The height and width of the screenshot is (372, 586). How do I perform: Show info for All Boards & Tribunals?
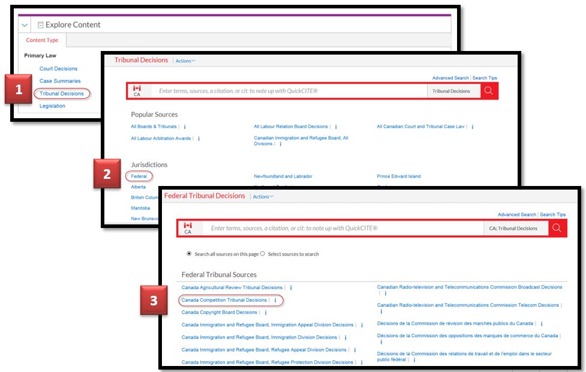click(185, 127)
